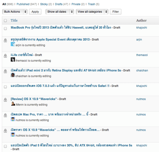Open the Bulk Actions dropdown
The image size is (159, 152).
pos(15,12)
